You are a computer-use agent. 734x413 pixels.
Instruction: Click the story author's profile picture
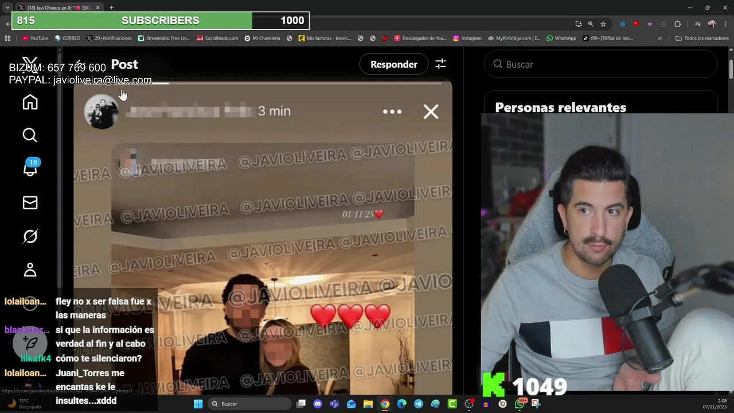101,111
